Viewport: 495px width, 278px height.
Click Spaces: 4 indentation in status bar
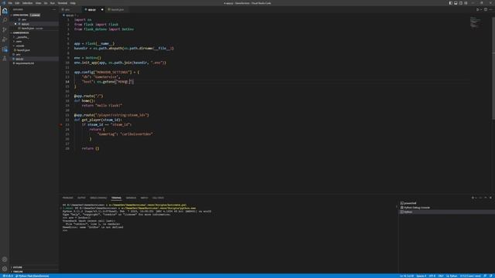click(421, 276)
